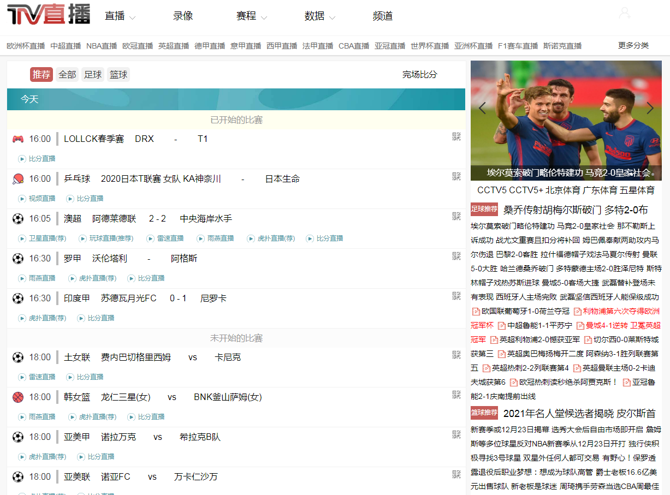The height and width of the screenshot is (495, 670).
Task: Play 虎扑直播(荐) stream for 印度甲 match
Action: tap(43, 318)
